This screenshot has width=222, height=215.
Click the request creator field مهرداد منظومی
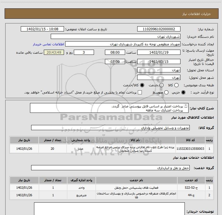point(123,44)
